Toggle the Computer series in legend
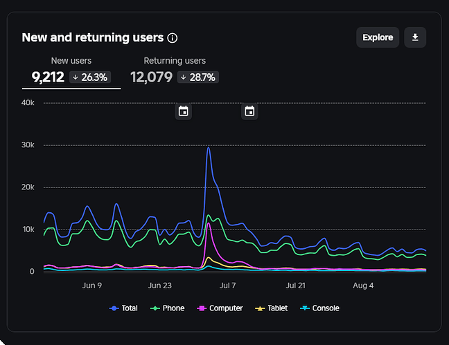This screenshot has width=449, height=345. tap(220, 308)
